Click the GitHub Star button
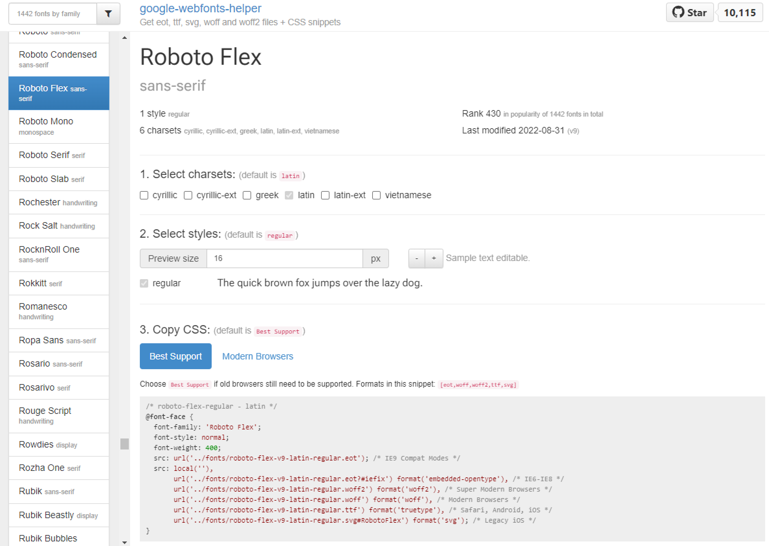Screen dimensions: 769x546 coord(689,13)
